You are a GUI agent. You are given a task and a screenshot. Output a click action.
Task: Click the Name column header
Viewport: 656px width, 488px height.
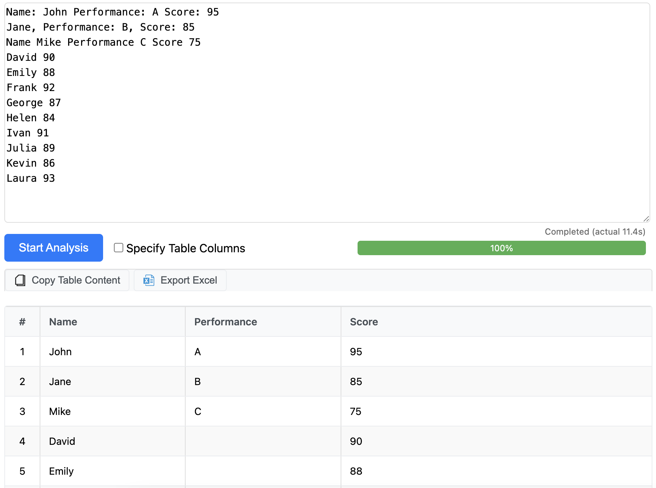click(x=63, y=322)
